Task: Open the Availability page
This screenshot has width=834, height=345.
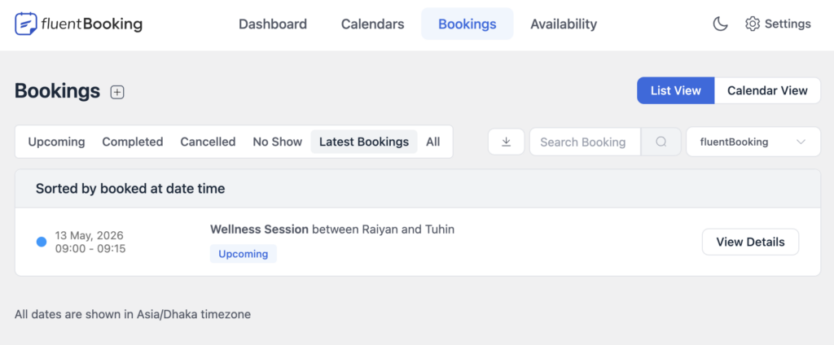Action: tap(564, 24)
